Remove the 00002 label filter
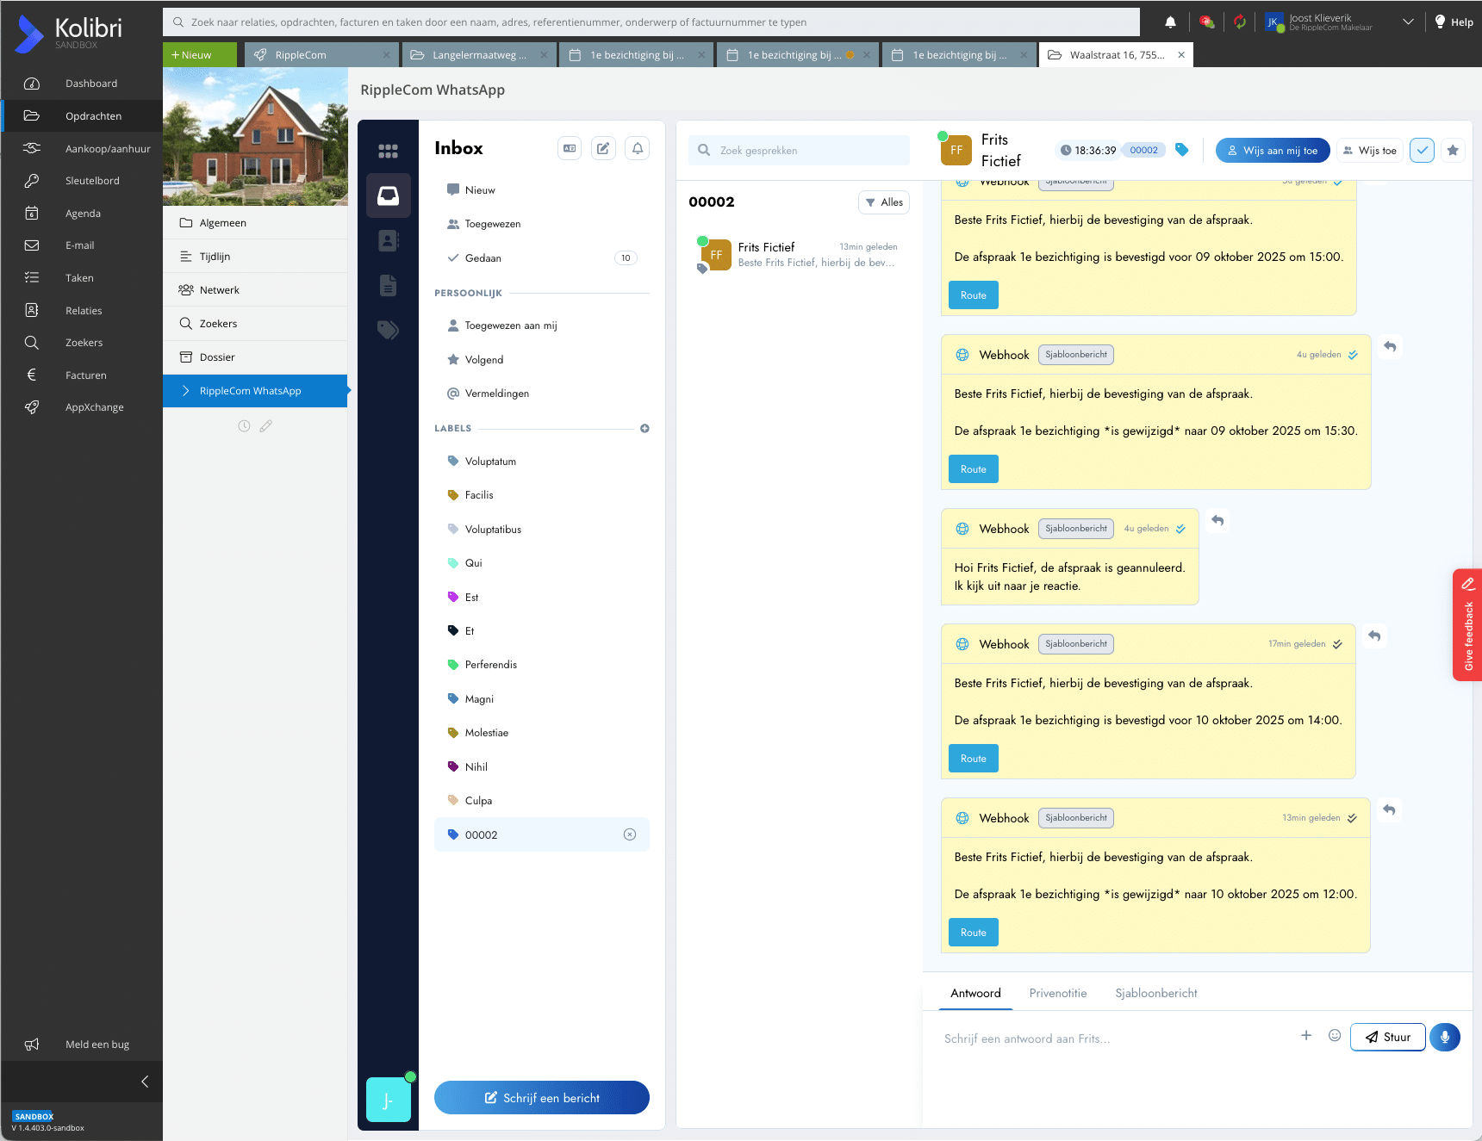 tap(630, 834)
